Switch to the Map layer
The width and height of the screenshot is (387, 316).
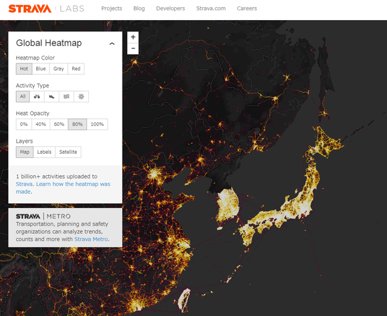pyautogui.click(x=25, y=152)
